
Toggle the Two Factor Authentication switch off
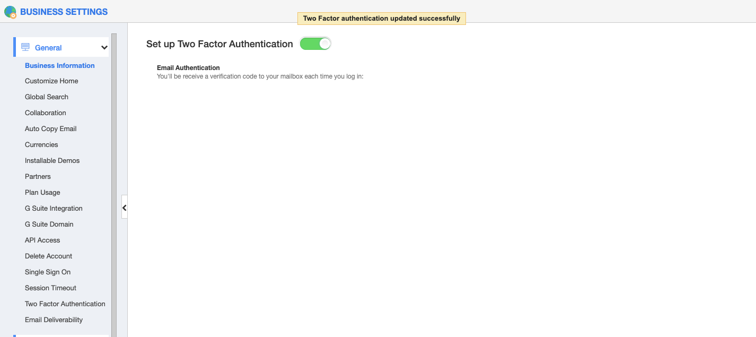click(x=315, y=44)
